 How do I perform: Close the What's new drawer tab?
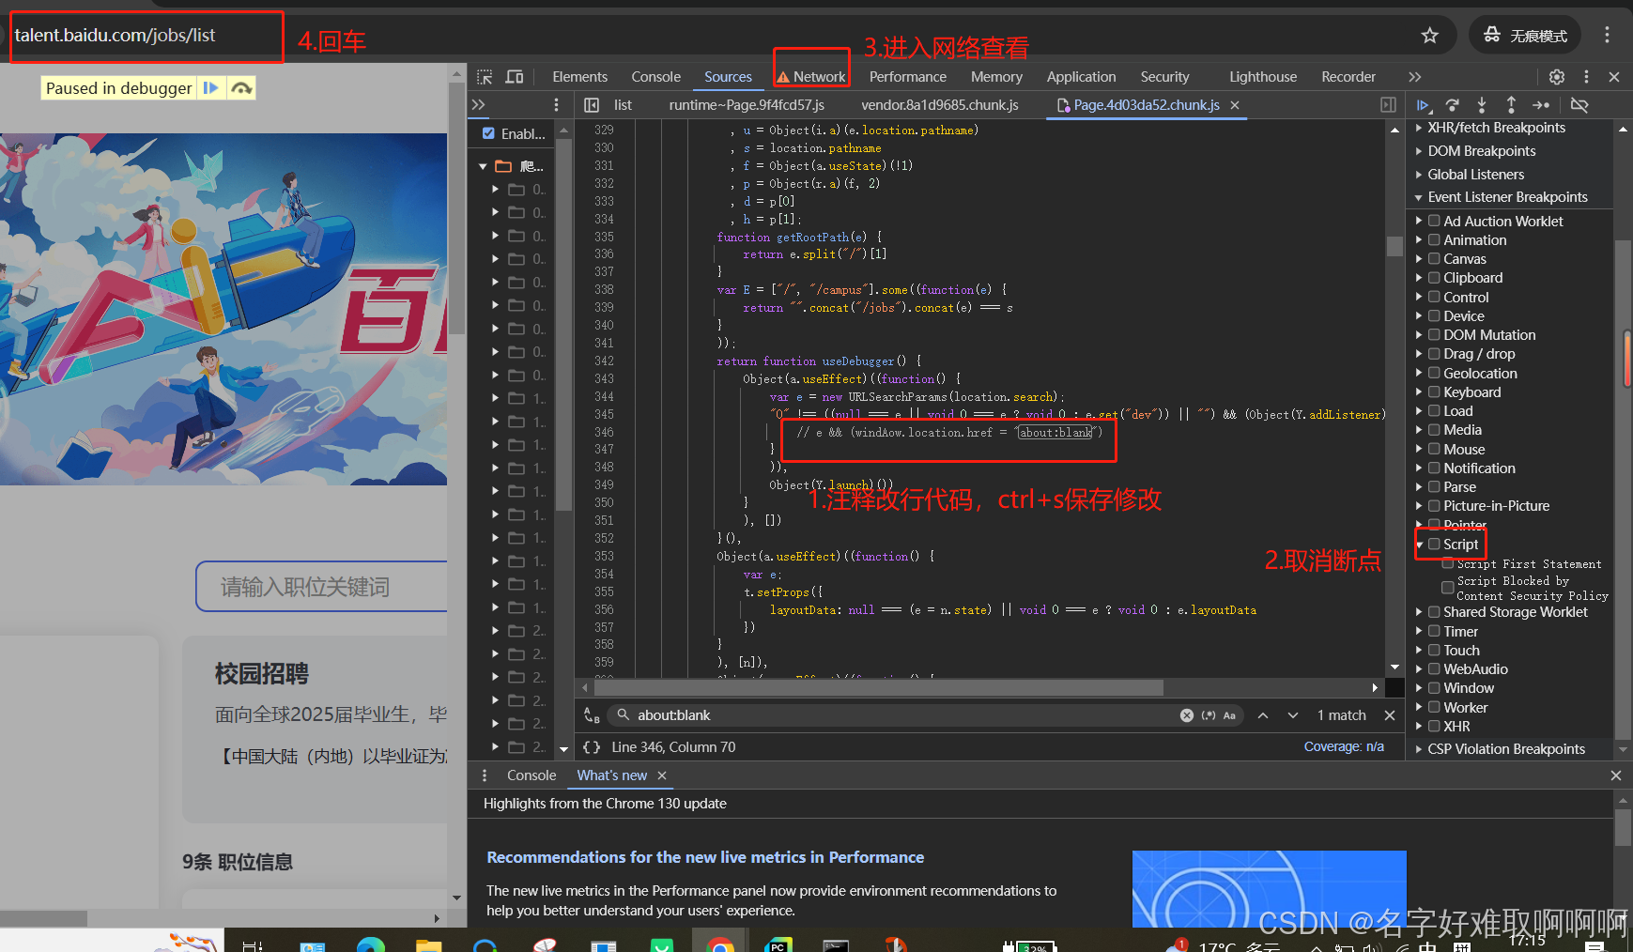[662, 775]
